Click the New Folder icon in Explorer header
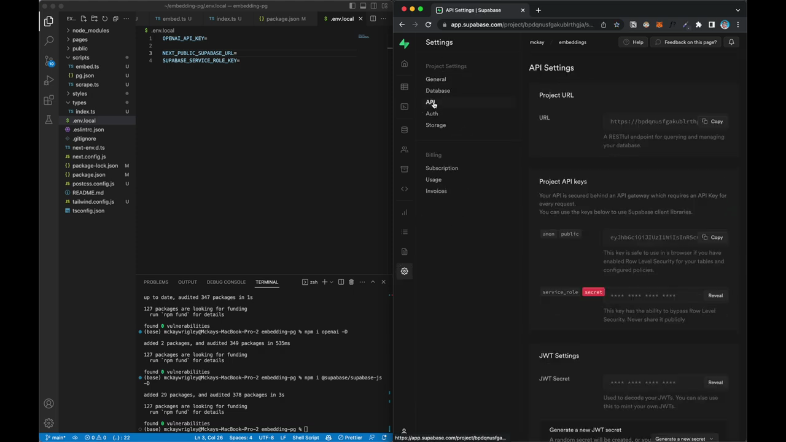The height and width of the screenshot is (442, 786). click(94, 18)
